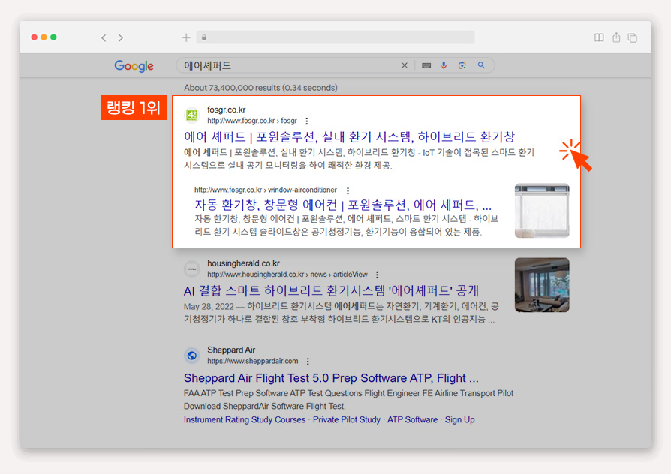The height and width of the screenshot is (474, 671).
Task: Open 'Sheppard Air Flight Test 5.0' result
Action: tap(331, 378)
